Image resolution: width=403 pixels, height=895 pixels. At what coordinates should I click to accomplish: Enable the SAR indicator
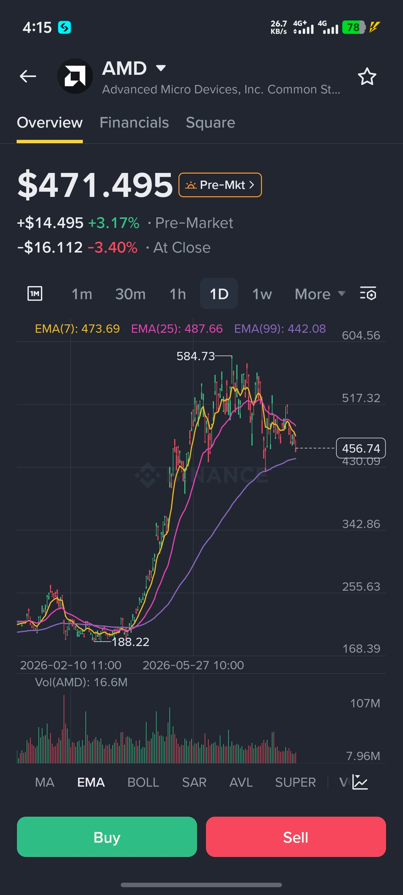(194, 782)
